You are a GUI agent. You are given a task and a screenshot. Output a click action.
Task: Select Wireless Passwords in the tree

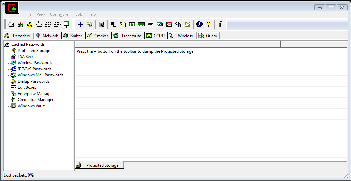tap(35, 63)
